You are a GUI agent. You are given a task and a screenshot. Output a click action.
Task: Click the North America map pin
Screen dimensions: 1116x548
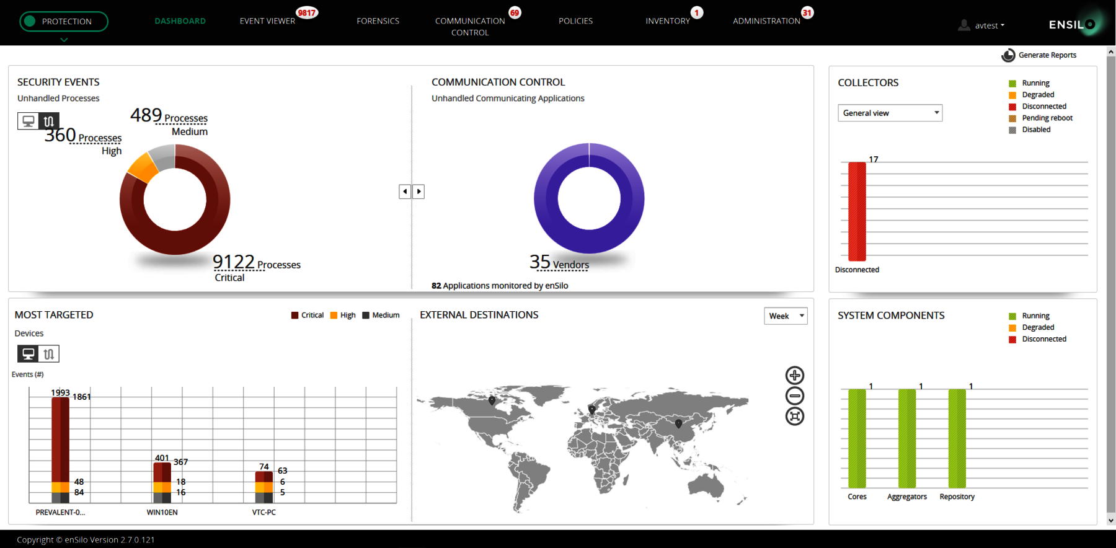pyautogui.click(x=492, y=400)
